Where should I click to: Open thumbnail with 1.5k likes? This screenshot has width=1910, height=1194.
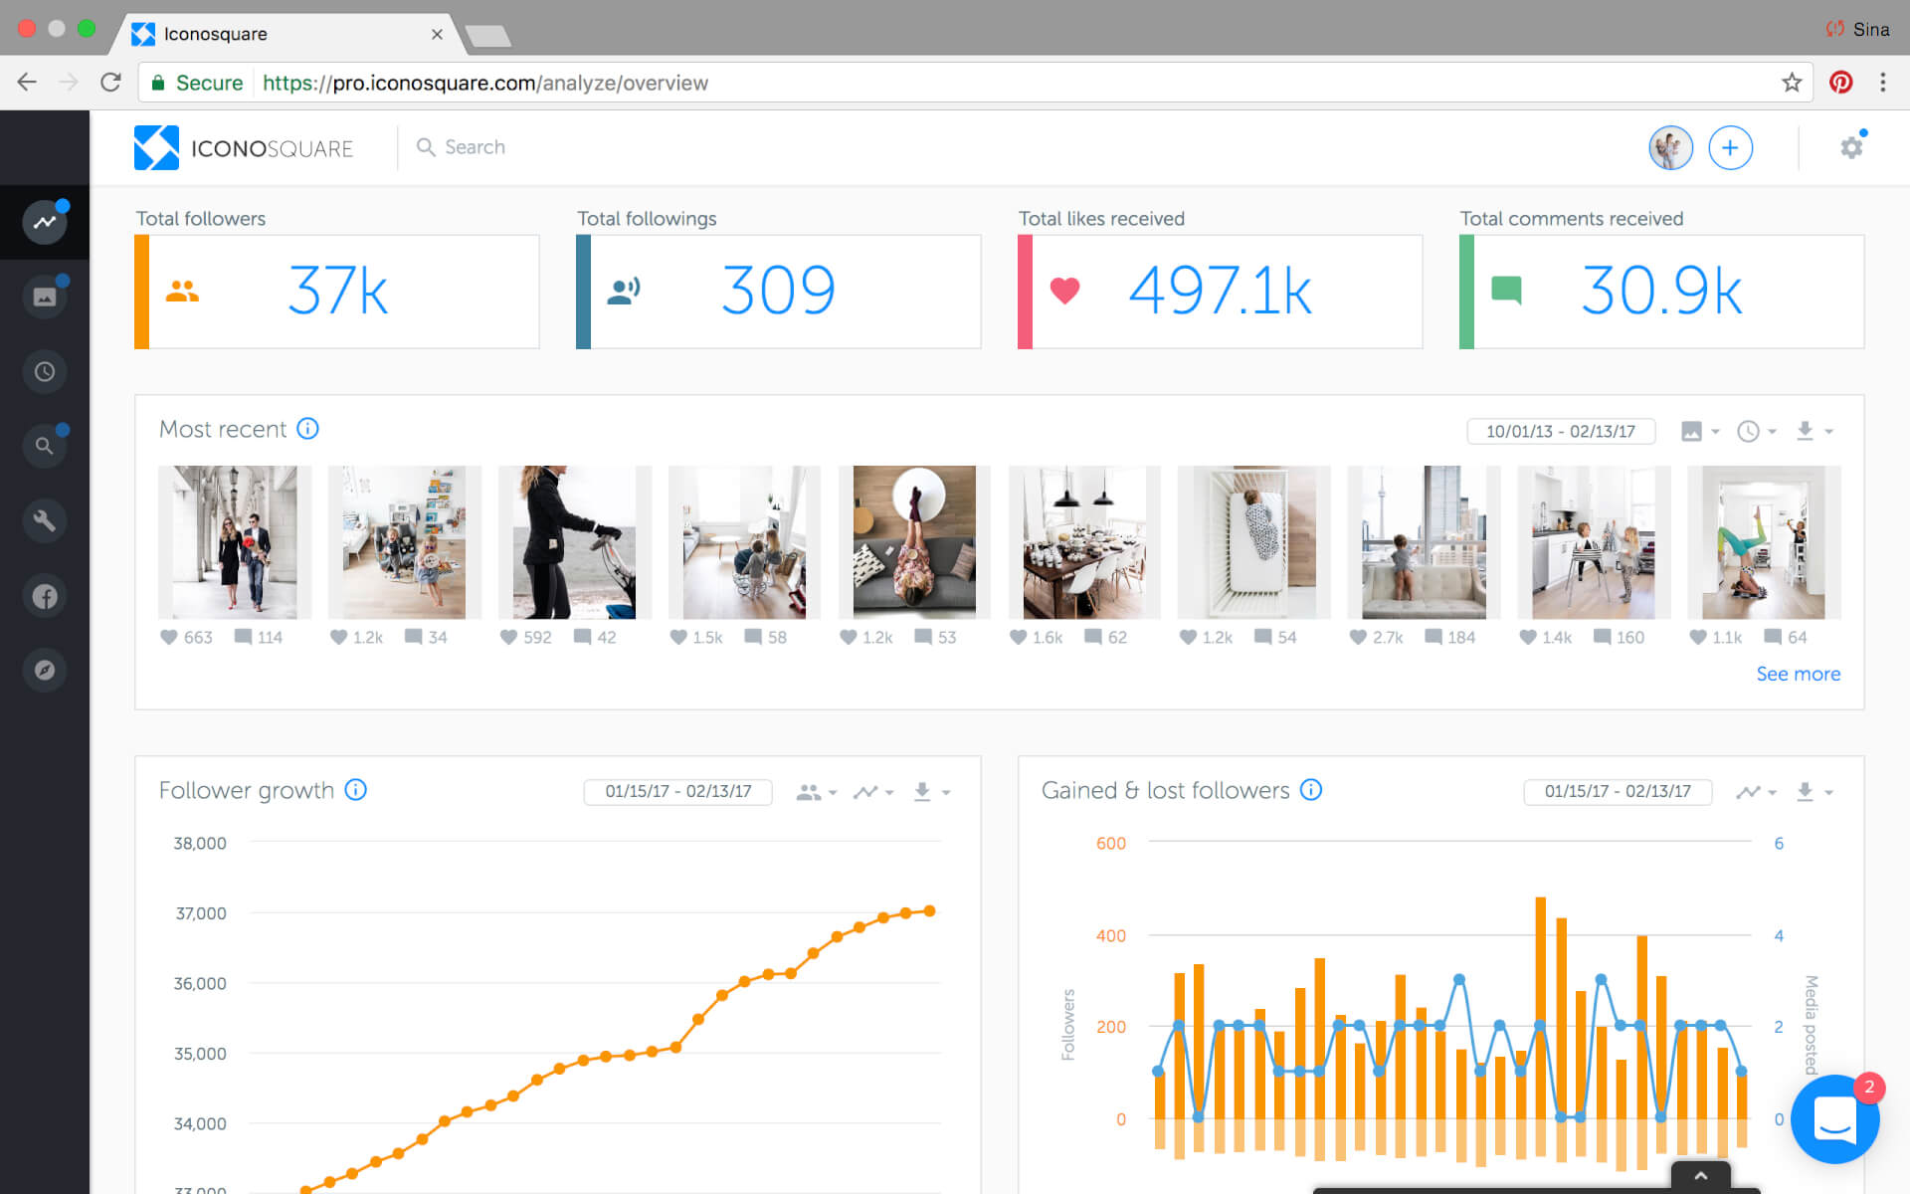click(x=745, y=542)
